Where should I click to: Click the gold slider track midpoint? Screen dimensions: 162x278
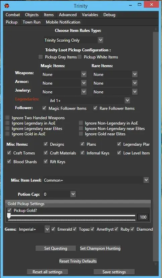tap(72, 216)
